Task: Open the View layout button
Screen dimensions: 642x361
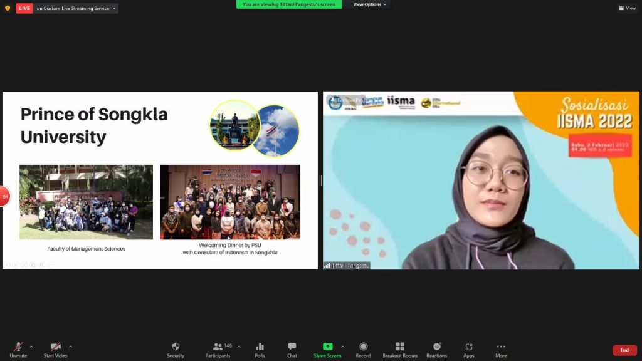Action: pos(627,8)
